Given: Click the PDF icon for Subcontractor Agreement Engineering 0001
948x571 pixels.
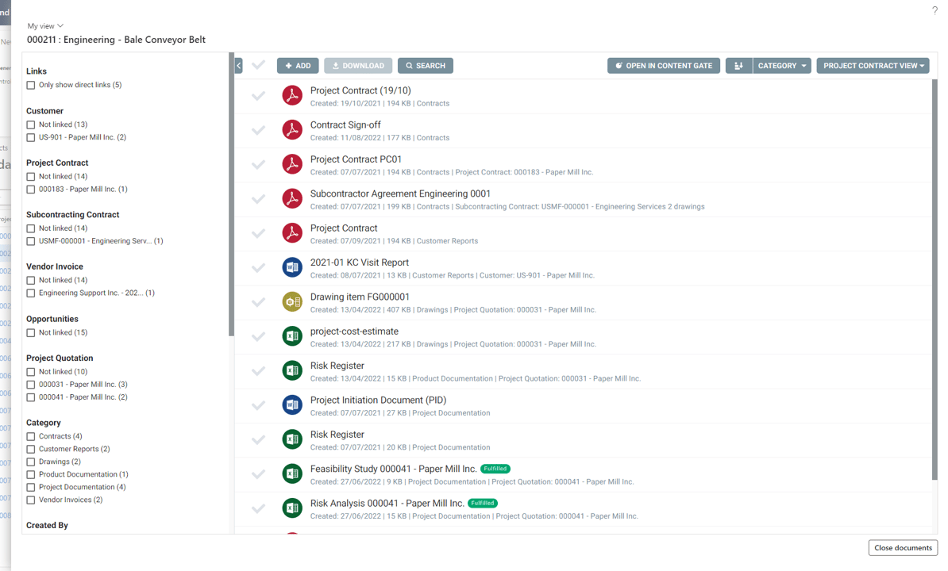Looking at the screenshot, I should coord(292,198).
